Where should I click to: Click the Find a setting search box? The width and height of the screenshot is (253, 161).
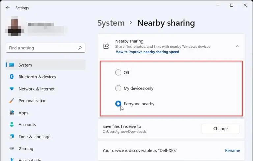click(x=45, y=48)
